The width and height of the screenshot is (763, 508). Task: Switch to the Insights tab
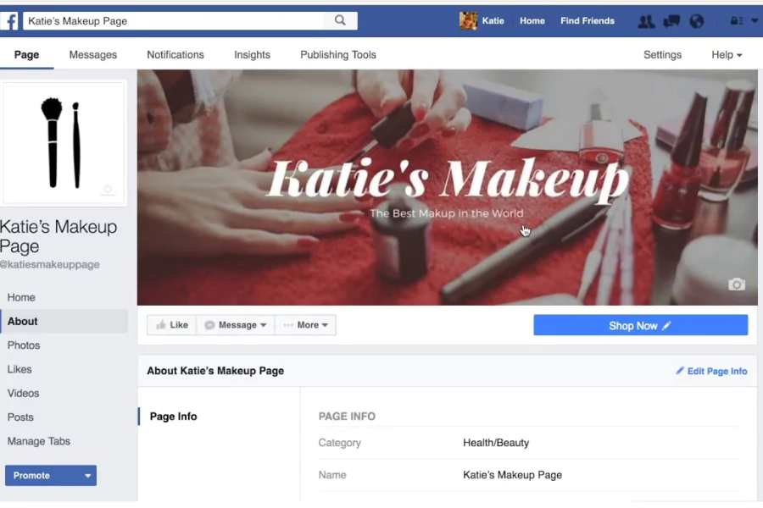tap(252, 55)
